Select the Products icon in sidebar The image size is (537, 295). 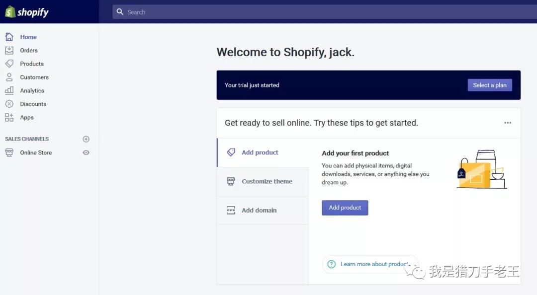(x=10, y=64)
